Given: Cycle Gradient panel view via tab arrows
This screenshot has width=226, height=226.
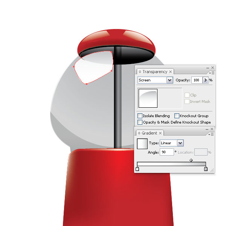Looking at the screenshot, I should pyautogui.click(x=139, y=133).
